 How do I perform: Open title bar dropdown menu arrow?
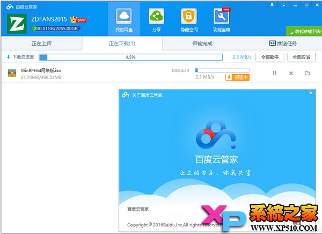pyautogui.click(x=283, y=5)
